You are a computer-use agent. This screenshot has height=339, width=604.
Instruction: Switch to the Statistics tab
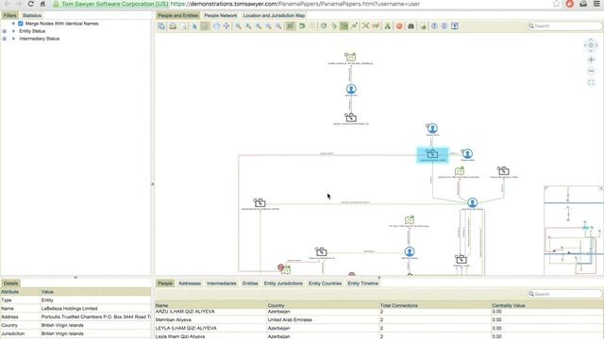pos(32,15)
